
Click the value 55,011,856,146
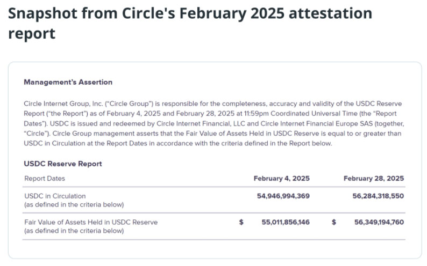[x=286, y=222]
